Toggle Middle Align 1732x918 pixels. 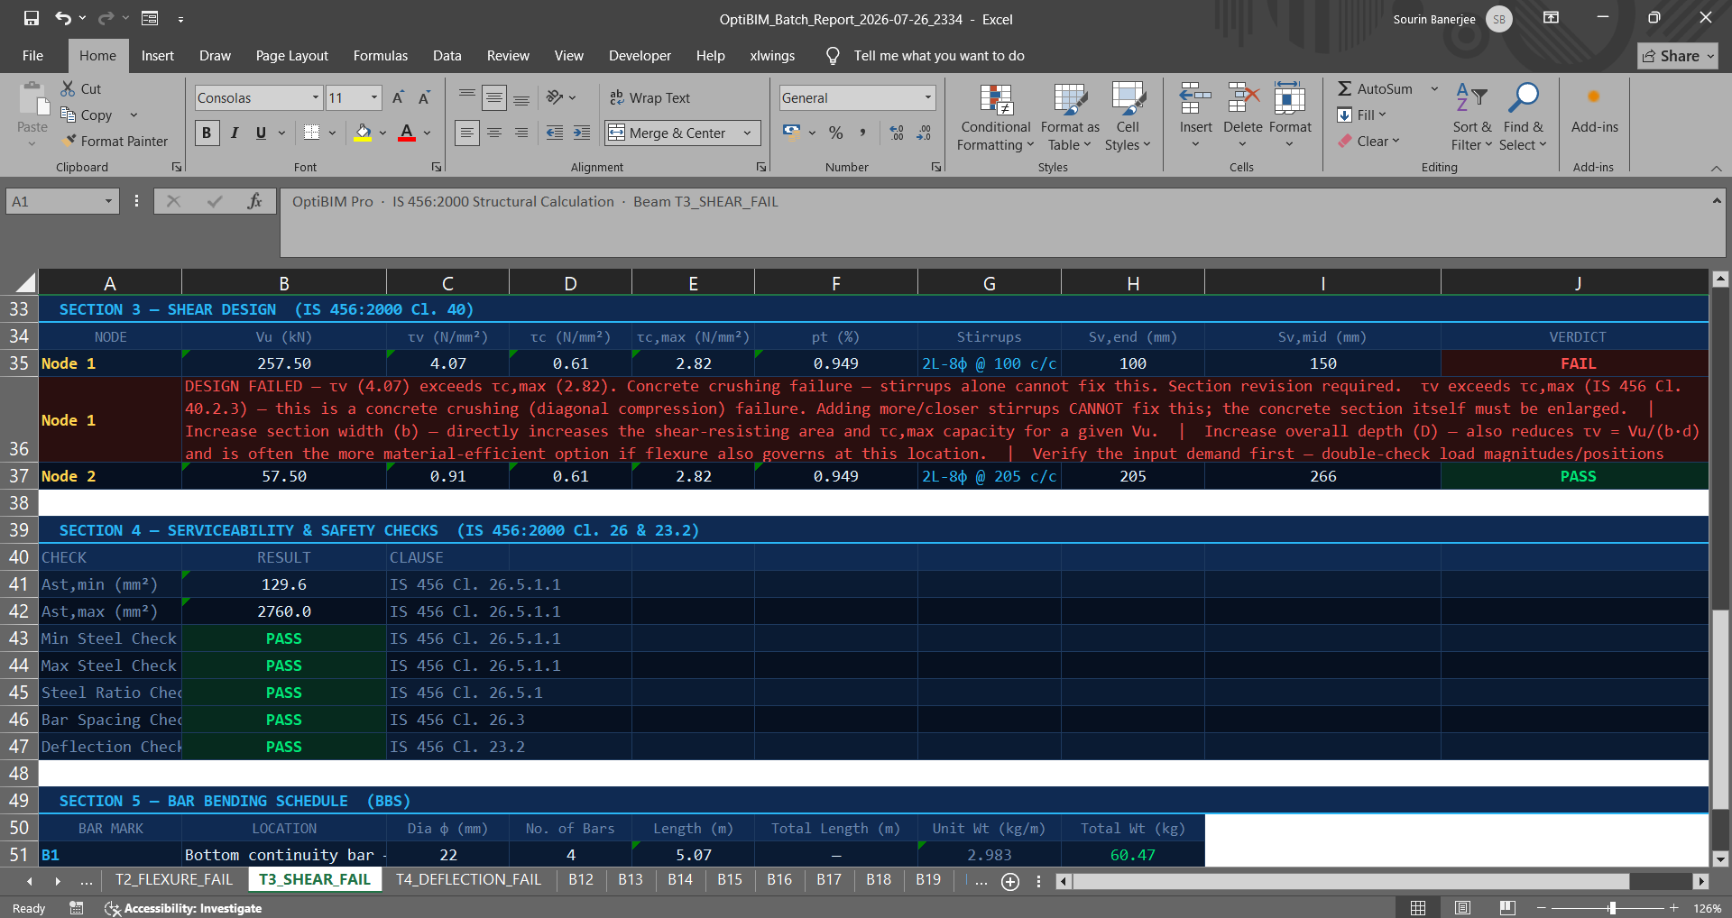coord(494,96)
